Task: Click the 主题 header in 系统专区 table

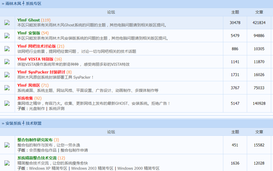Action: coord(235,12)
